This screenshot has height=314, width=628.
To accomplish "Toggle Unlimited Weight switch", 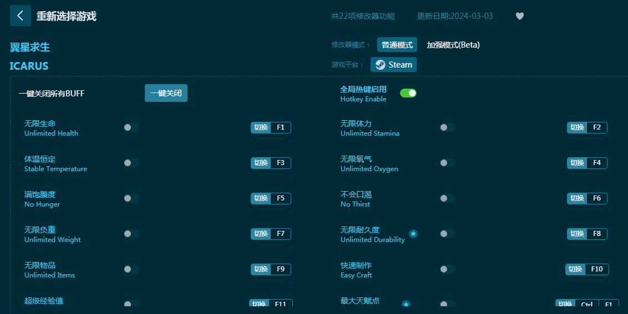I will click(x=131, y=234).
